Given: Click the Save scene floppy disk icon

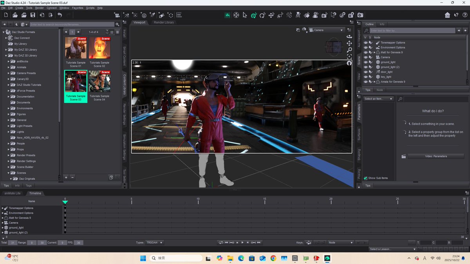Looking at the screenshot, I should click(x=33, y=15).
